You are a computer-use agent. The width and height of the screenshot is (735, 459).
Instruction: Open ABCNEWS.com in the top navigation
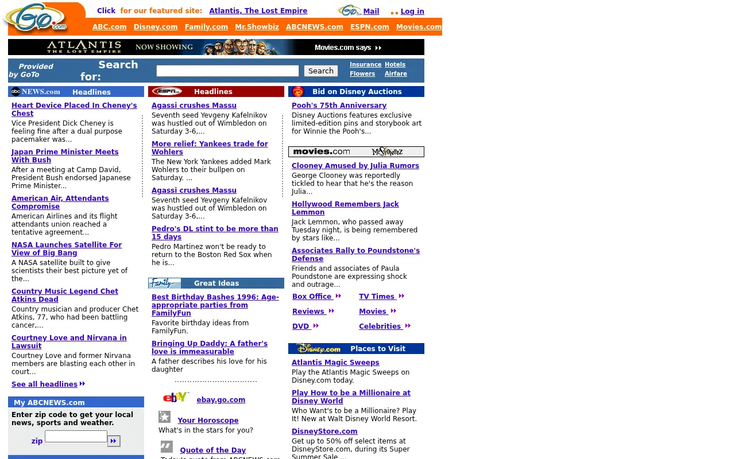pyautogui.click(x=315, y=27)
